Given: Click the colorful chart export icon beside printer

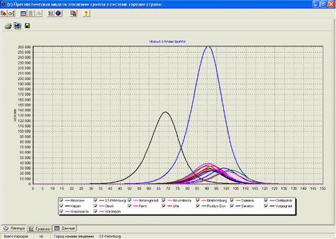Looking at the screenshot, I should (x=17, y=26).
